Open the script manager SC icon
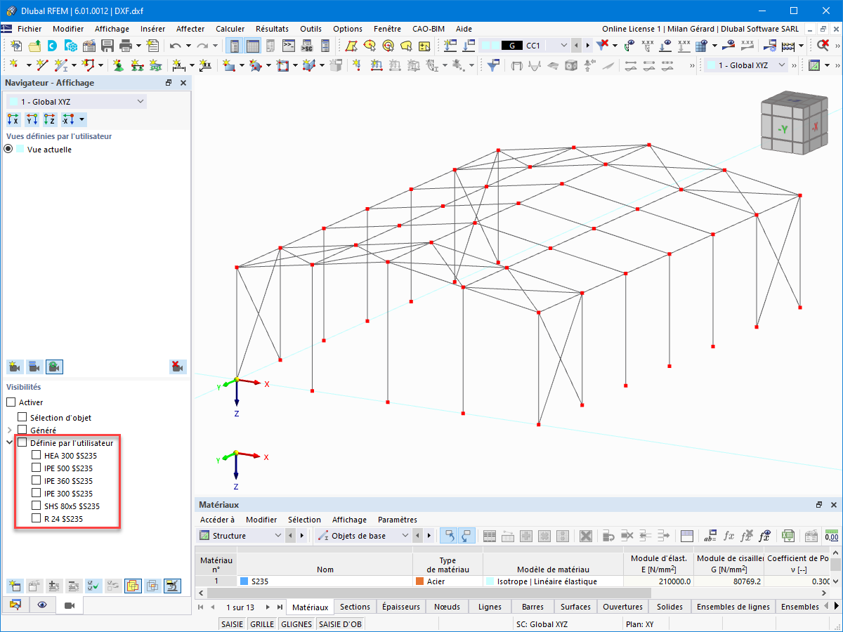This screenshot has width=843, height=632. tap(306, 46)
